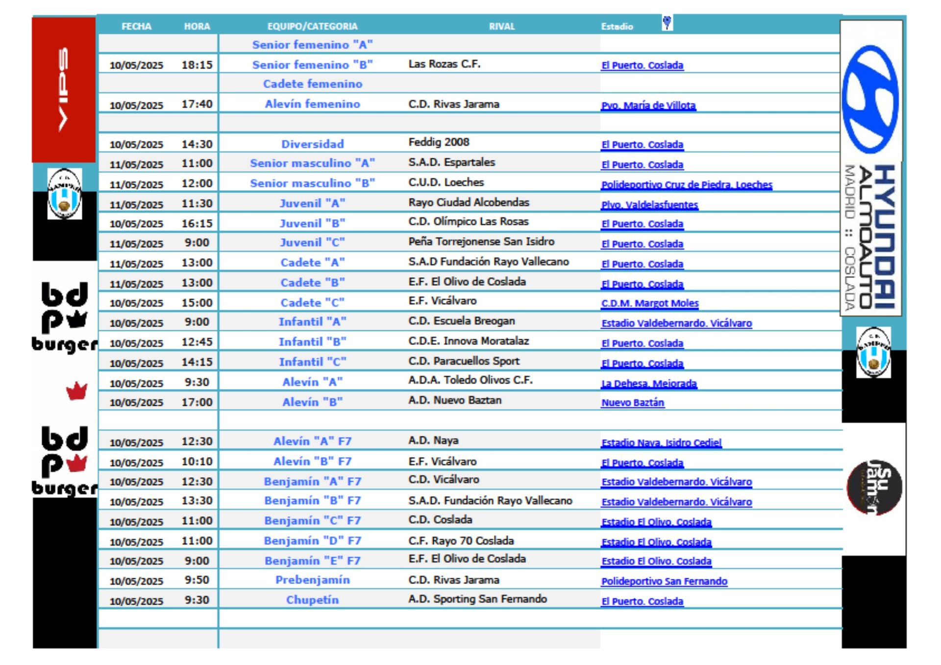
Task: Open El Puerto link for Infantil C
Action: [642, 364]
